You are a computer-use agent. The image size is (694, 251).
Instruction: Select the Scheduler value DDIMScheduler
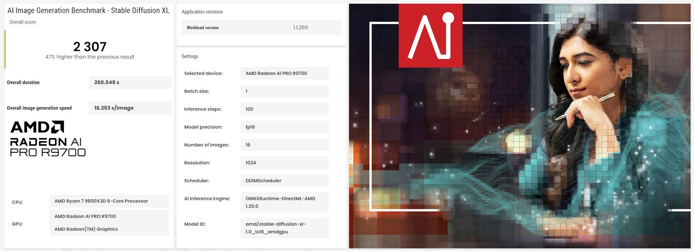coord(284,181)
